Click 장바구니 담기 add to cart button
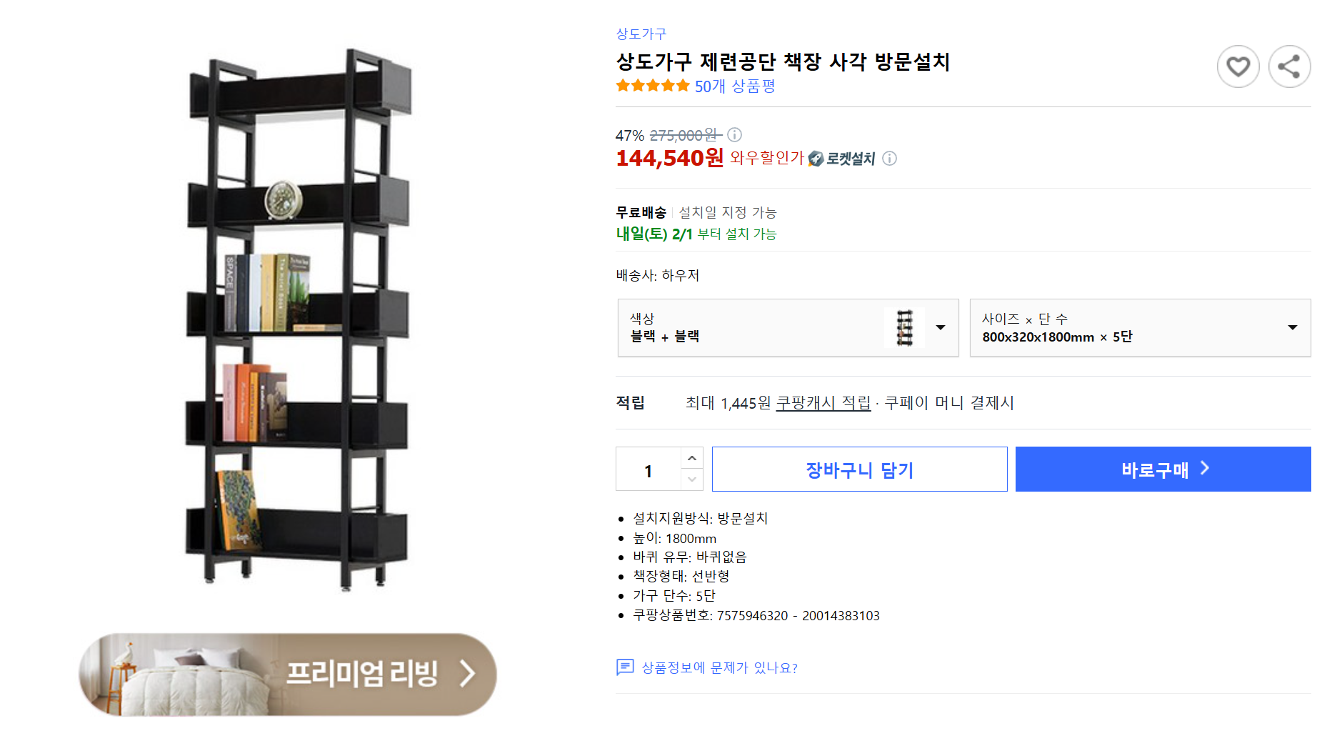The height and width of the screenshot is (736, 1322). [x=859, y=469]
